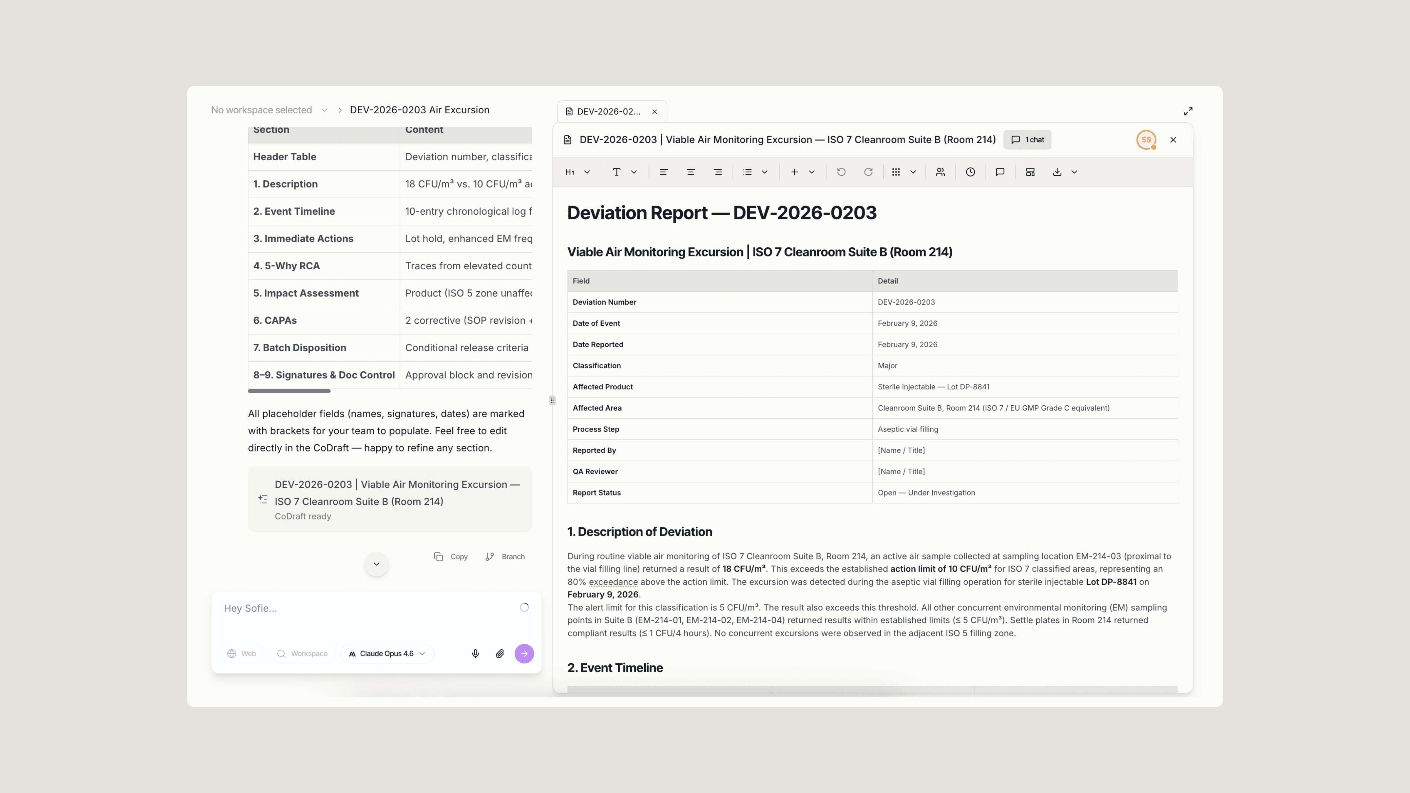
Task: Open the Claude Opus 4.6 model selector
Action: click(x=387, y=653)
